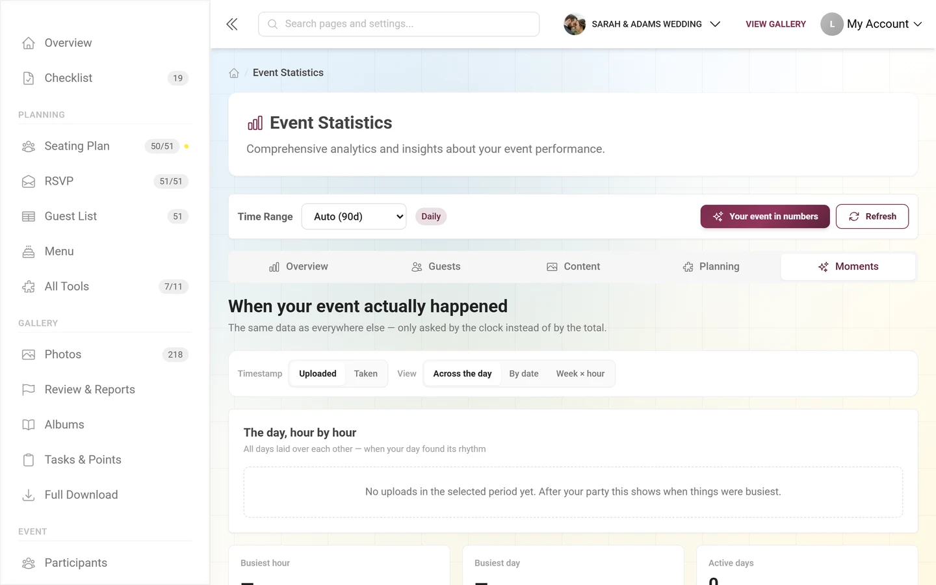Click the Guest List table icon
Viewport: 936px width, 585px height.
29,216
